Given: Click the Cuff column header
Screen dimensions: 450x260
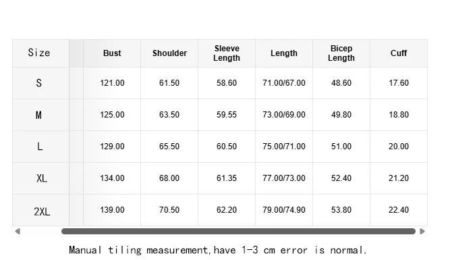Looking at the screenshot, I should click(399, 53).
